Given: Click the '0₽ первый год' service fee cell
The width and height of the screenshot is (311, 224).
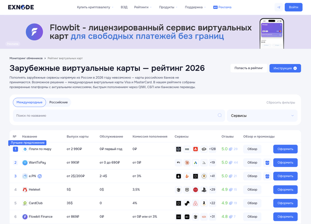Looking at the screenshot, I should [111, 149].
